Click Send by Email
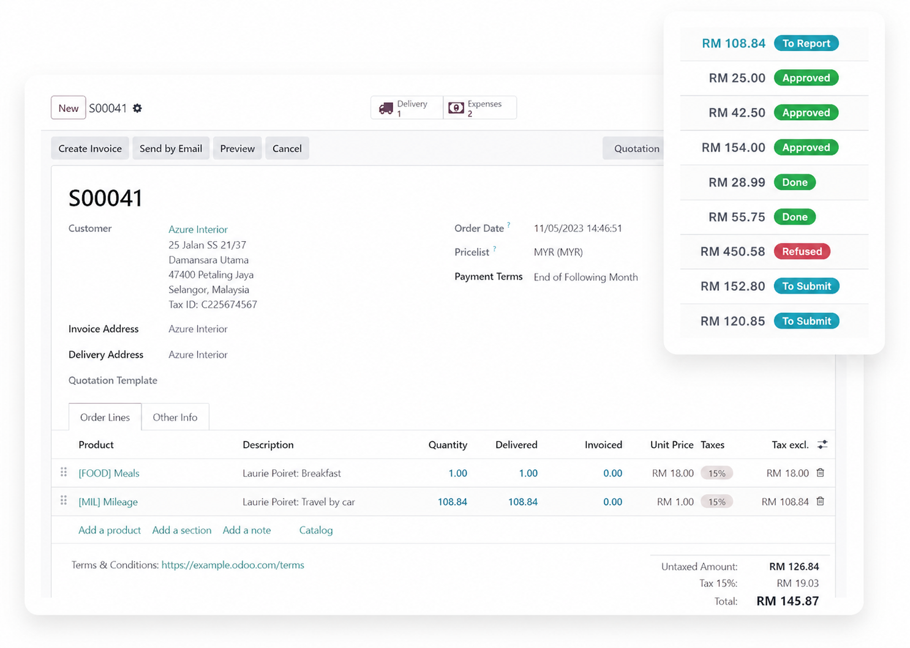Image resolution: width=910 pixels, height=648 pixels. (171, 149)
